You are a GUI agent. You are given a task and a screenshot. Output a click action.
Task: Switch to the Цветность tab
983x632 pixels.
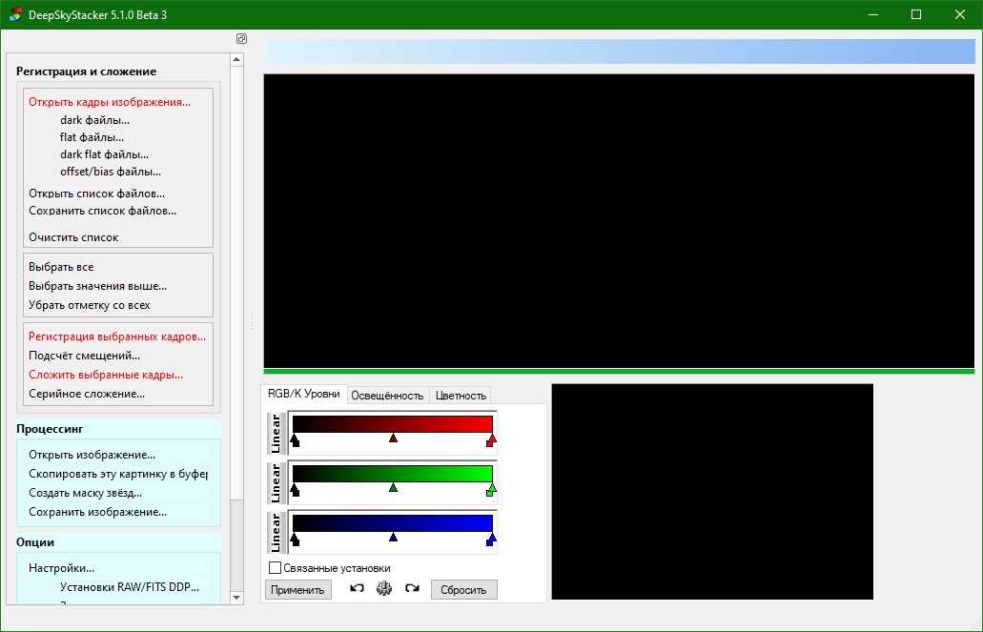461,396
